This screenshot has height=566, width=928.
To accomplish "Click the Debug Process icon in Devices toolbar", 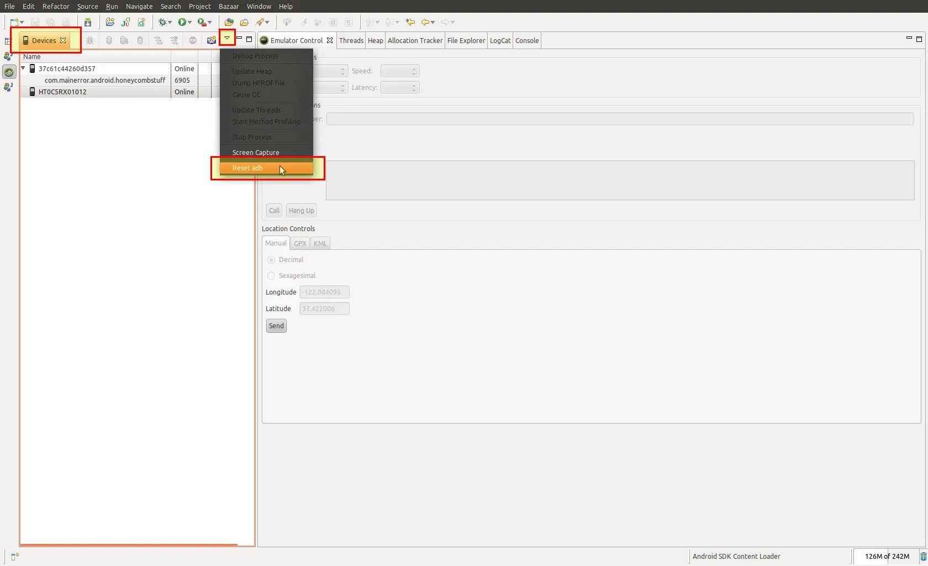I will pyautogui.click(x=89, y=40).
